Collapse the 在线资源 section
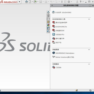The height and width of the screenshot is (94, 94). tap(89, 50)
